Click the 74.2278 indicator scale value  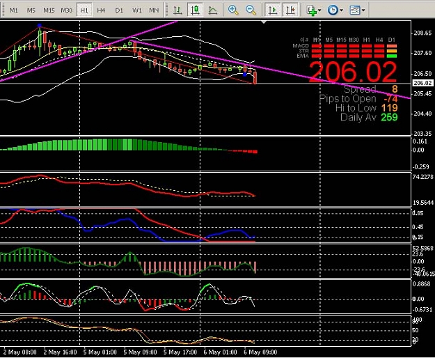point(422,177)
